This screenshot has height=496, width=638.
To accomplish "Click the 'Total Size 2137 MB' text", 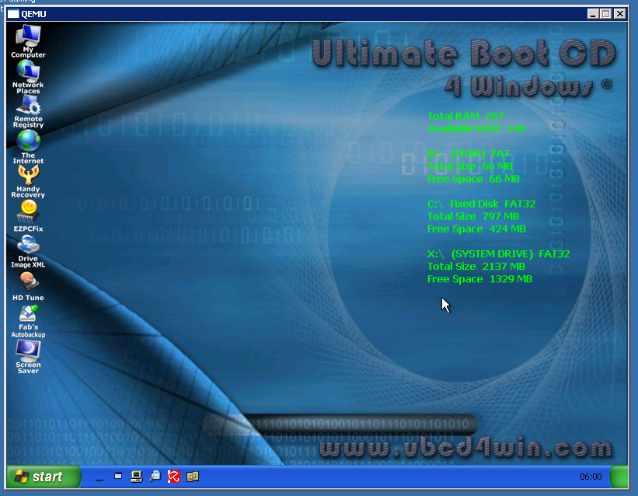I will [476, 267].
